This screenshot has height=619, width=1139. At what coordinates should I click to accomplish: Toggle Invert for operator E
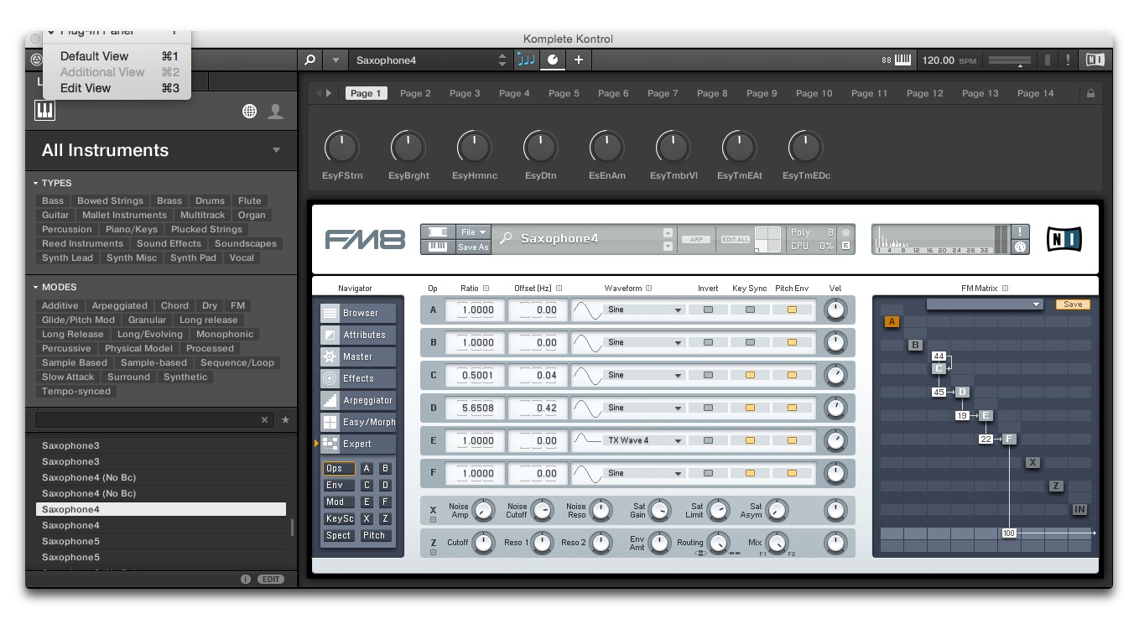pos(709,440)
